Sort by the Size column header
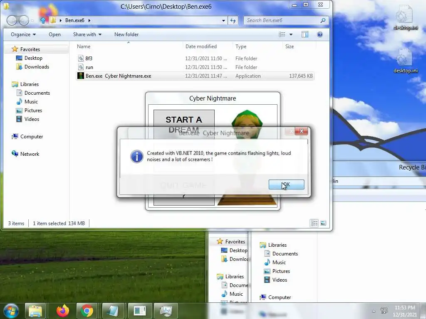Image resolution: width=426 pixels, height=319 pixels. point(290,47)
